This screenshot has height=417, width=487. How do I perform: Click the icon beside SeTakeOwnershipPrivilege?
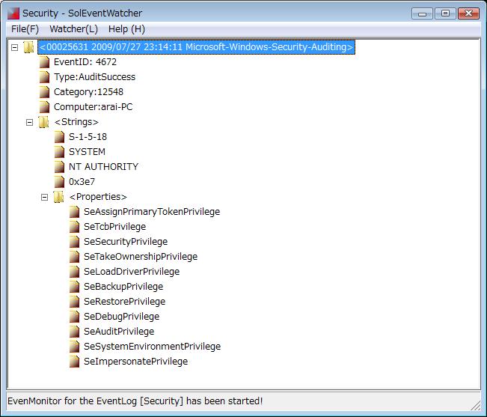74,257
